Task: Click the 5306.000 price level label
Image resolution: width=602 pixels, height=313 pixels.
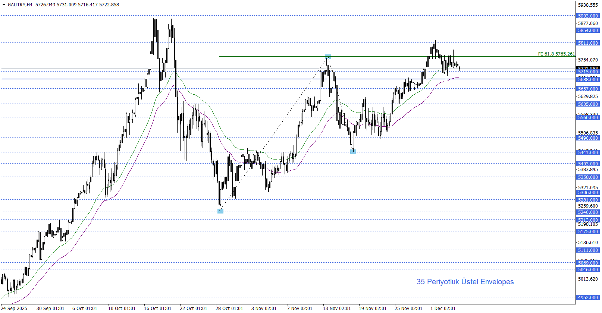Action: pyautogui.click(x=588, y=193)
